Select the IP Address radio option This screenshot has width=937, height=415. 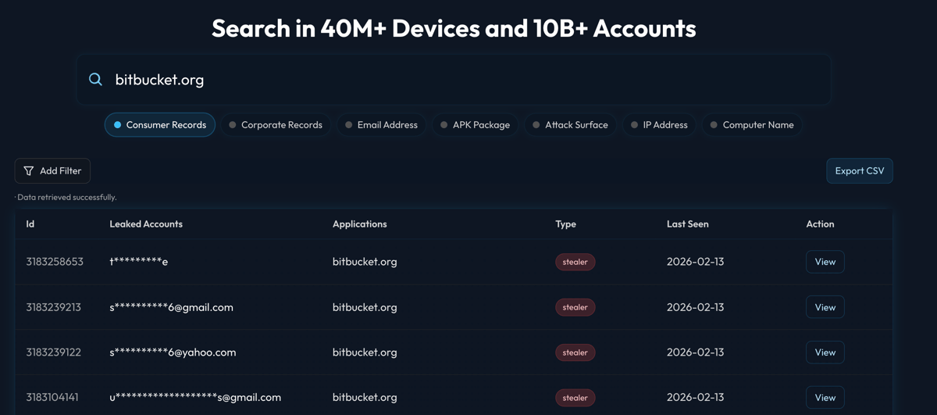tap(659, 125)
